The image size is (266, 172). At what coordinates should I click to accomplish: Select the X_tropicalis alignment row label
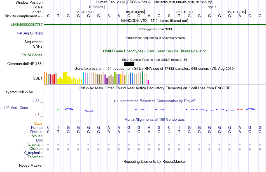tap(33, 153)
